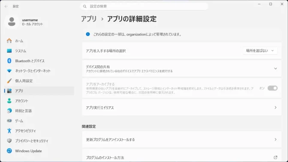Open the ゲーム settings
The image size is (288, 162).
tap(39, 121)
